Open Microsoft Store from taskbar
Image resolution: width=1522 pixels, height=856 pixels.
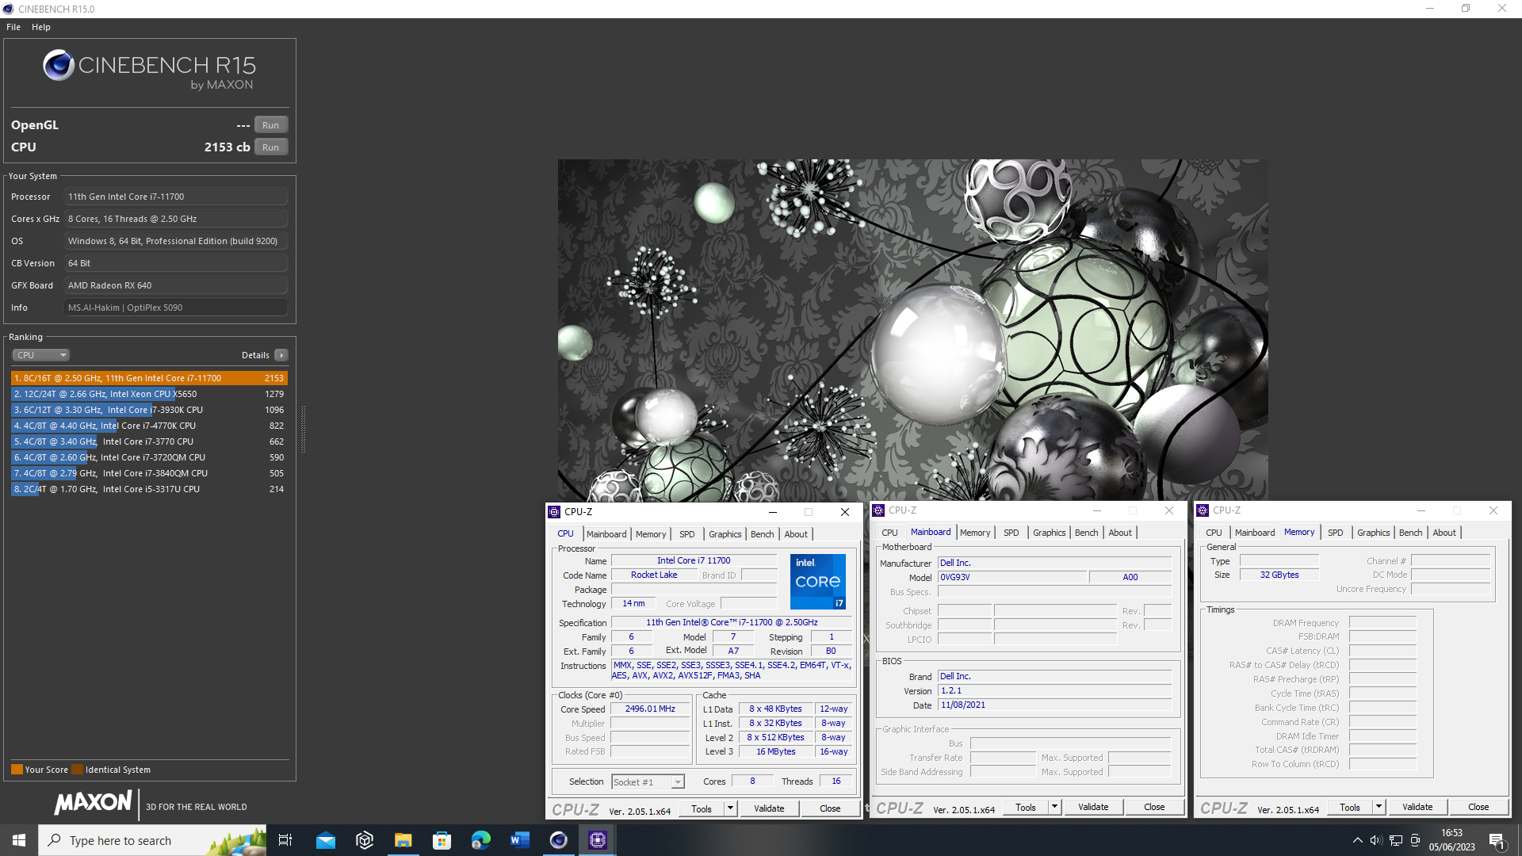(x=442, y=840)
